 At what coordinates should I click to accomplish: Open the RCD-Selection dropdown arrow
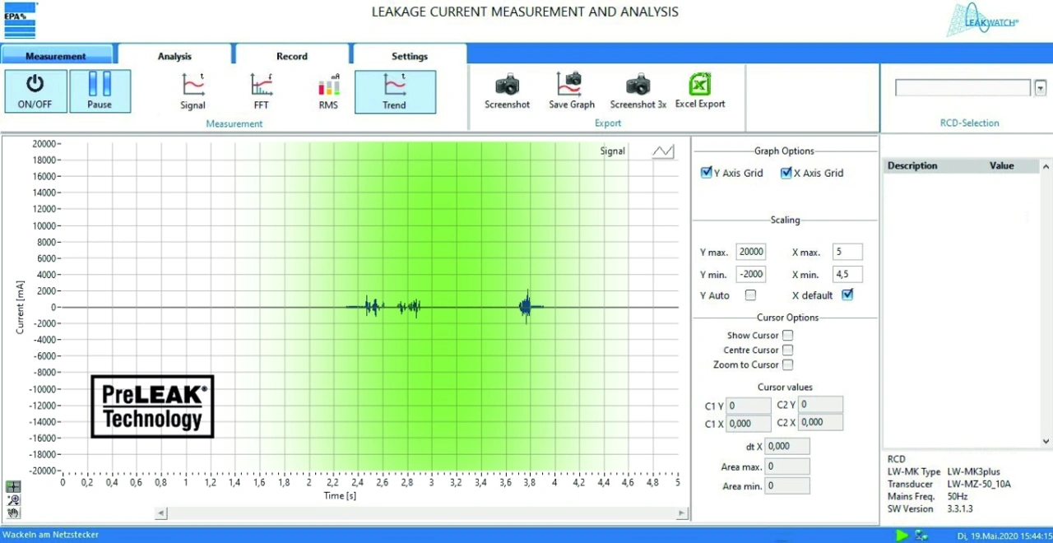point(1040,88)
